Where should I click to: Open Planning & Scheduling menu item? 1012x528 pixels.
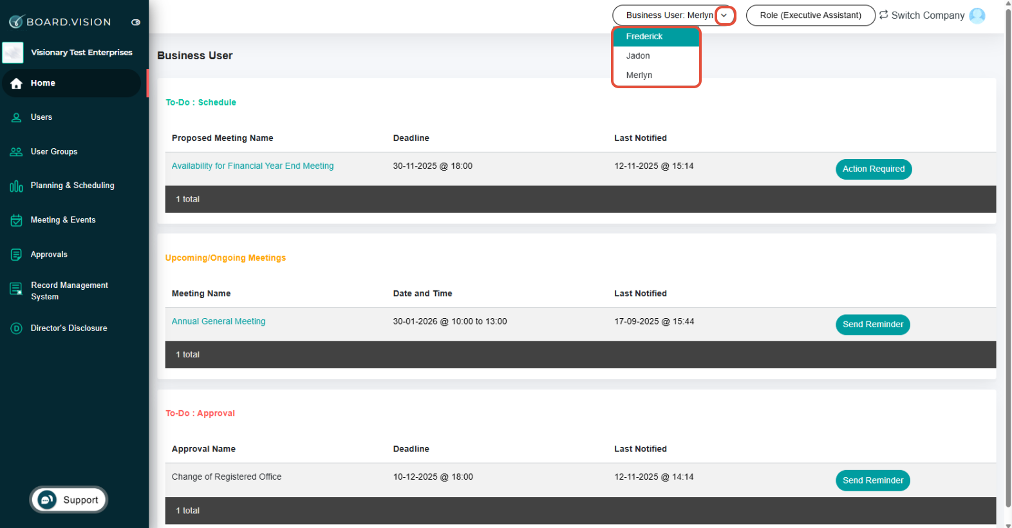(x=71, y=185)
